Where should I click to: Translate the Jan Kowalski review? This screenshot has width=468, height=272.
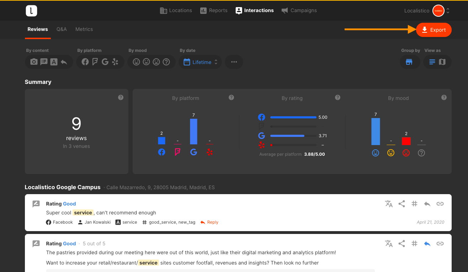pos(389,204)
